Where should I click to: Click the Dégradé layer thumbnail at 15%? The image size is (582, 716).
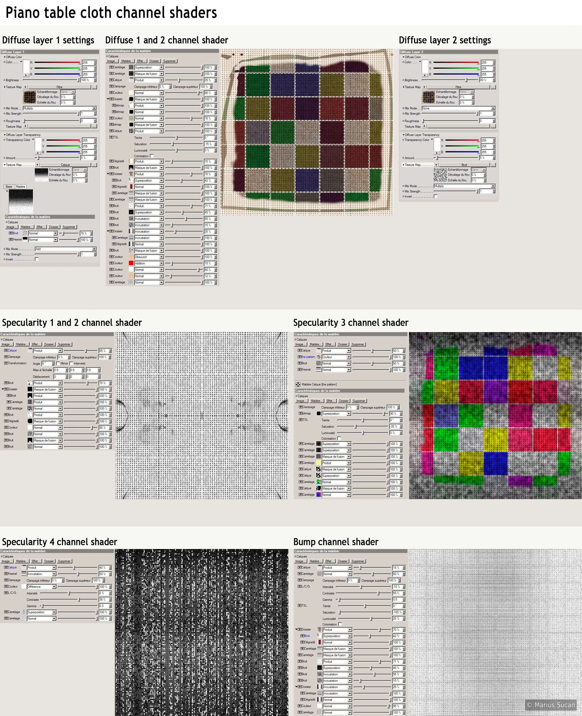coord(131,161)
